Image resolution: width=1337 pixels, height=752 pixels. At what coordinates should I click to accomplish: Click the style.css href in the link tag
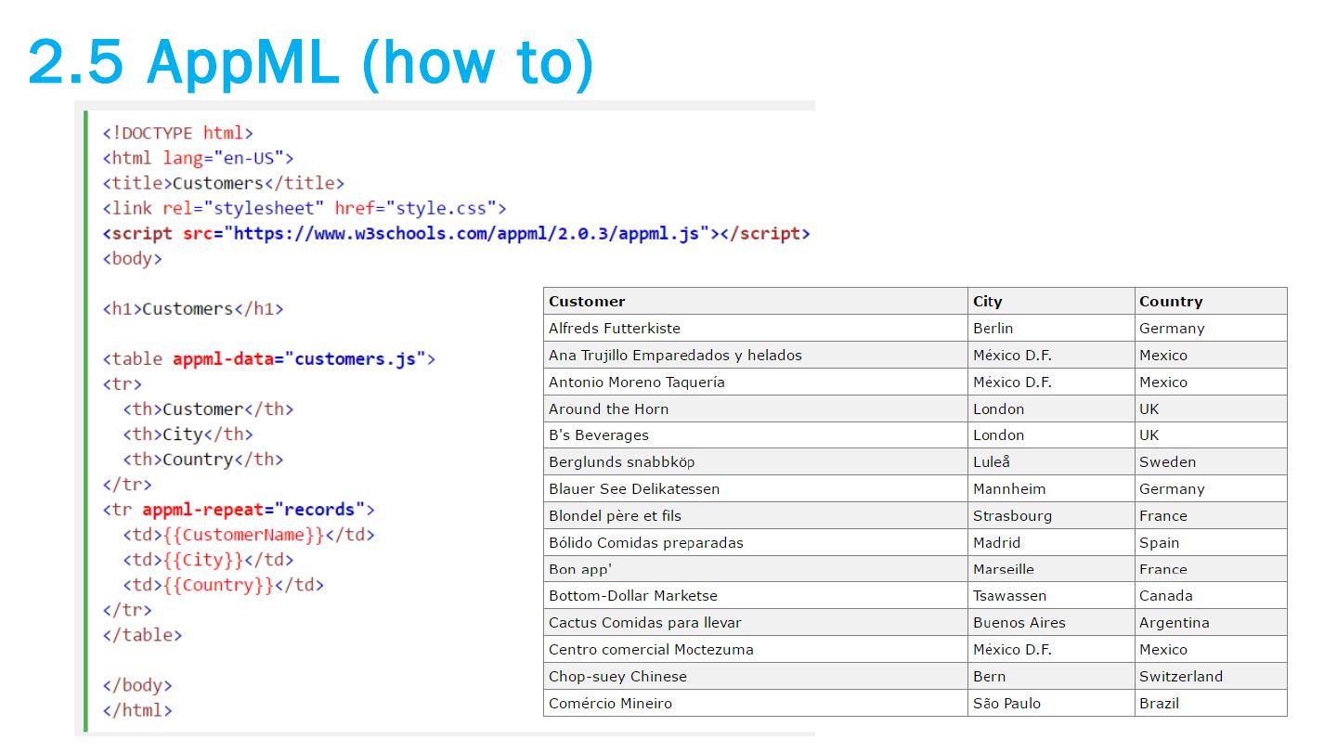[x=442, y=209]
